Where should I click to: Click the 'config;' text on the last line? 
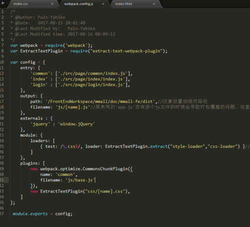[64, 214]
